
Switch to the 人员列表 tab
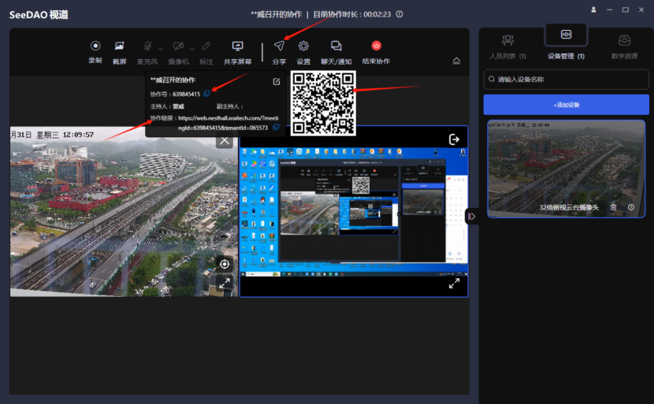click(x=507, y=46)
